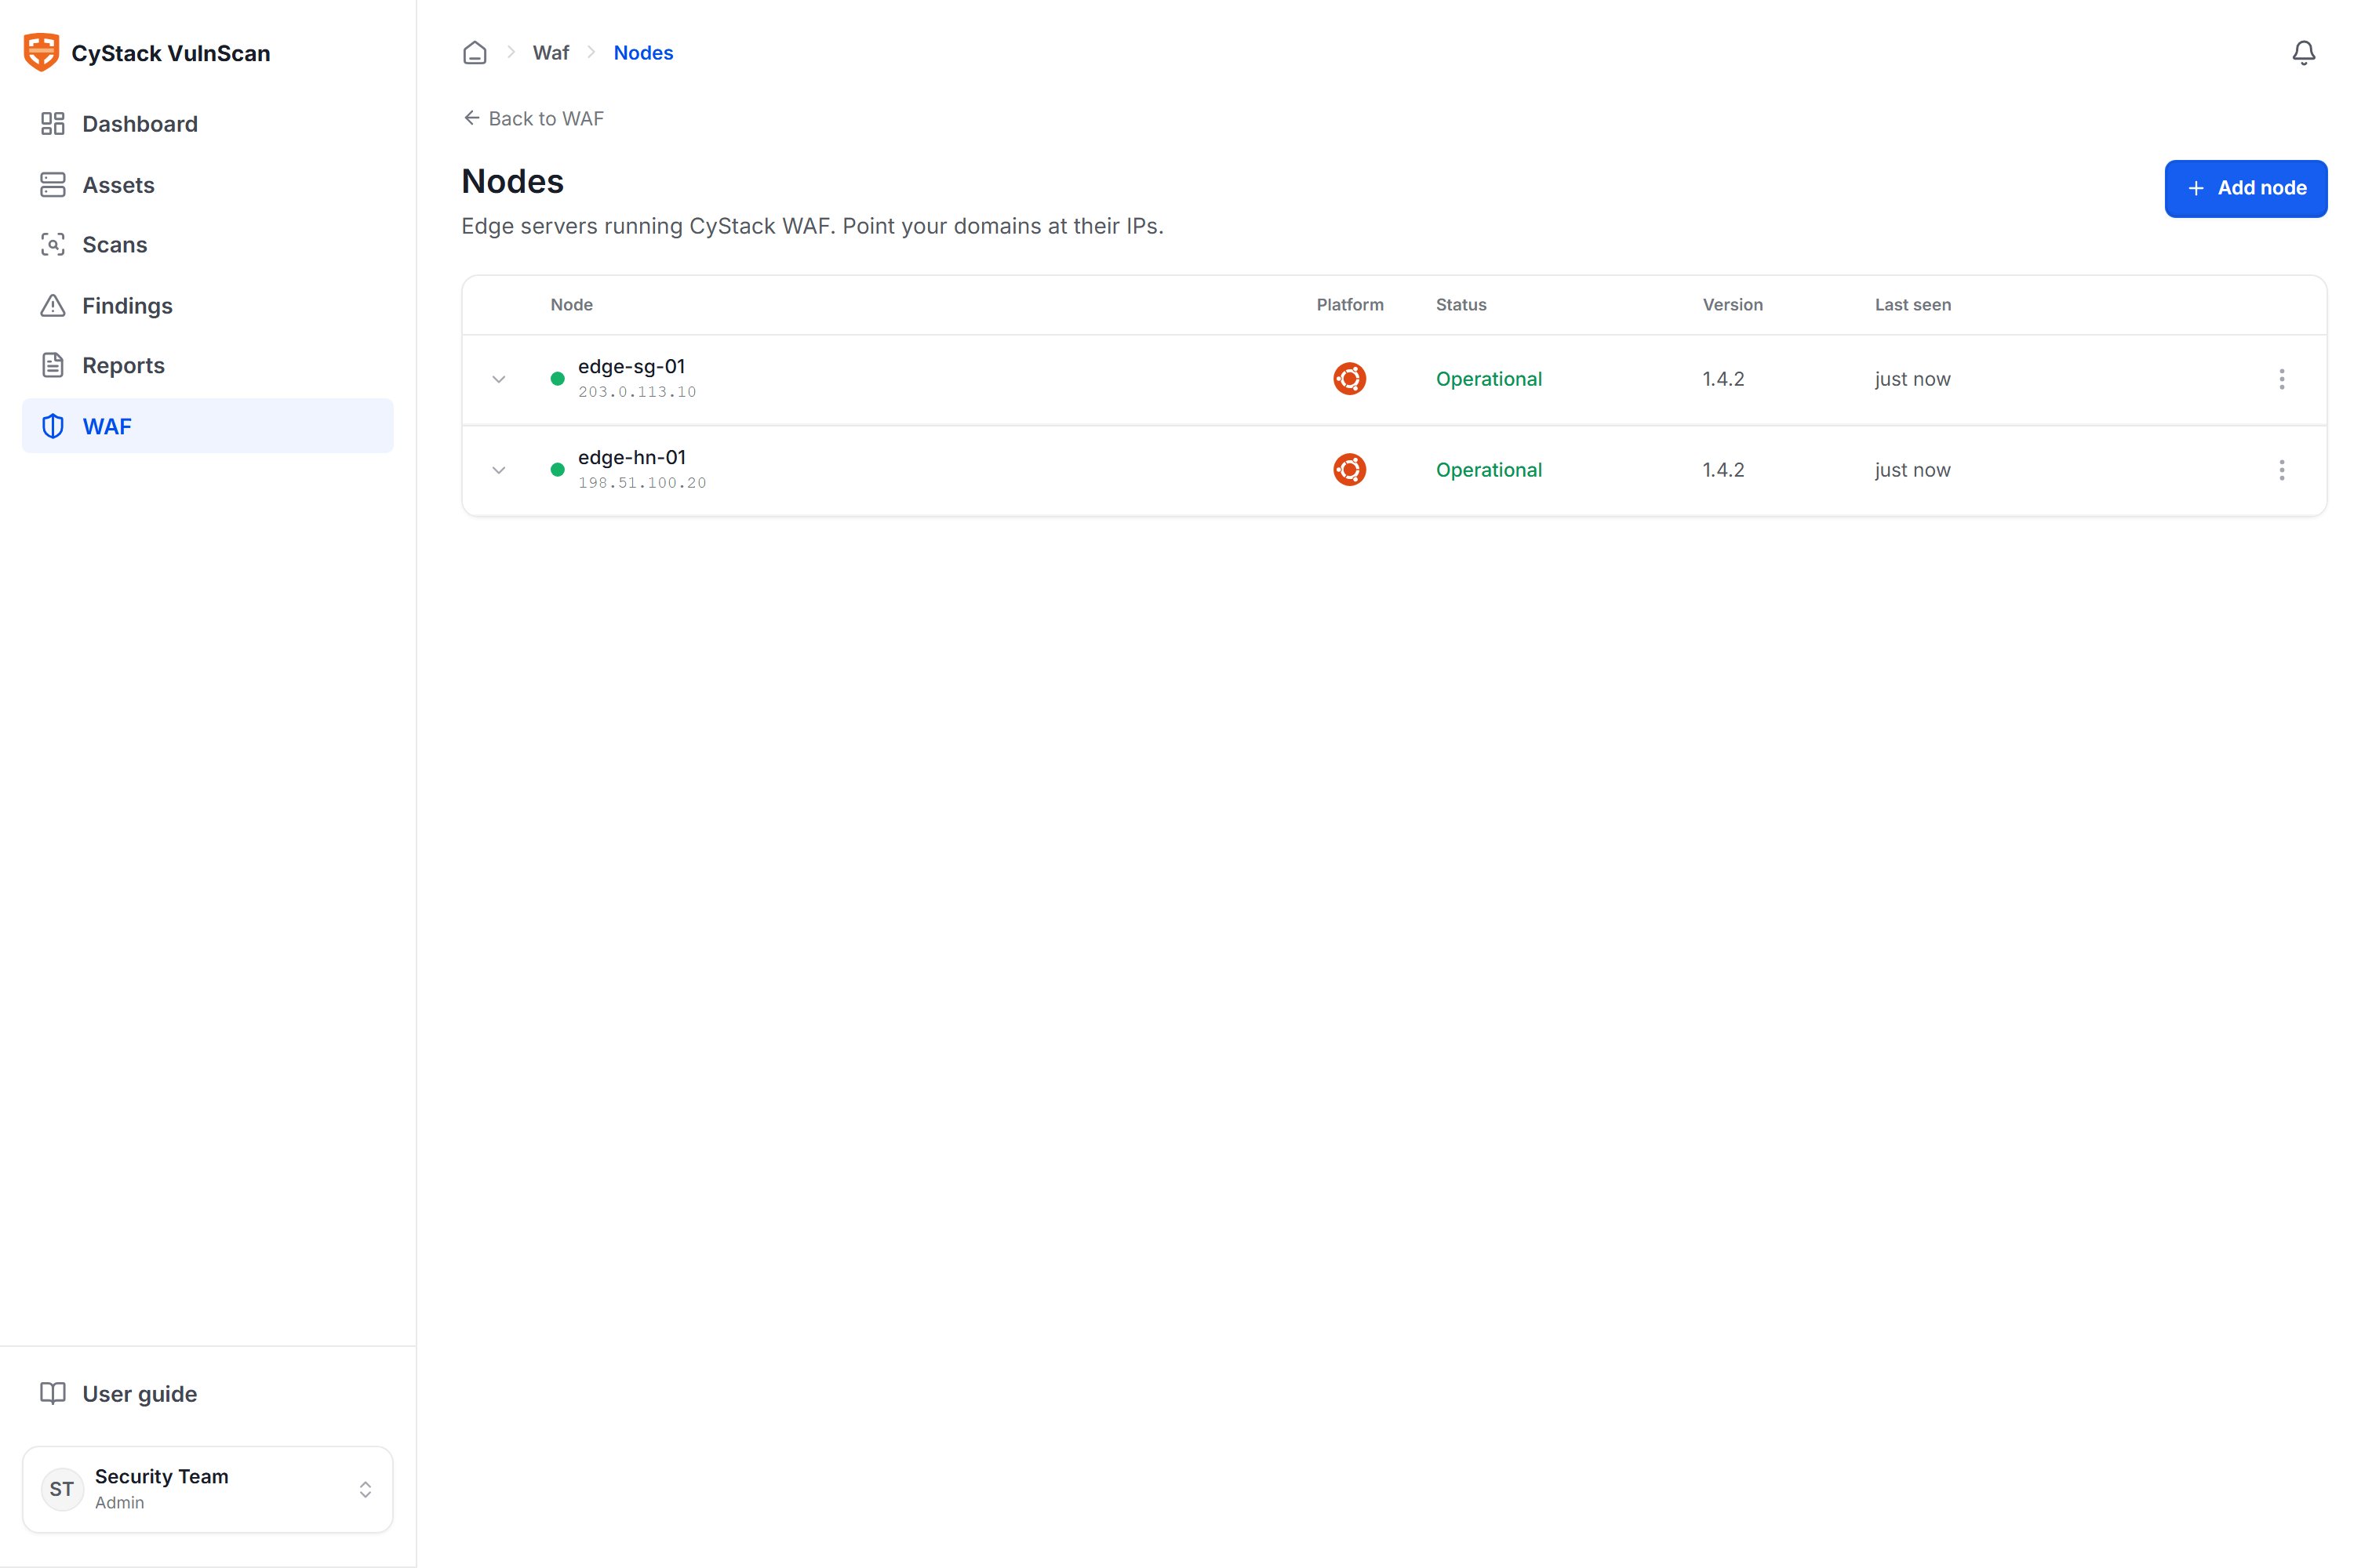Click IP address 198.51.100.20
The width and height of the screenshot is (2372, 1568).
point(642,483)
